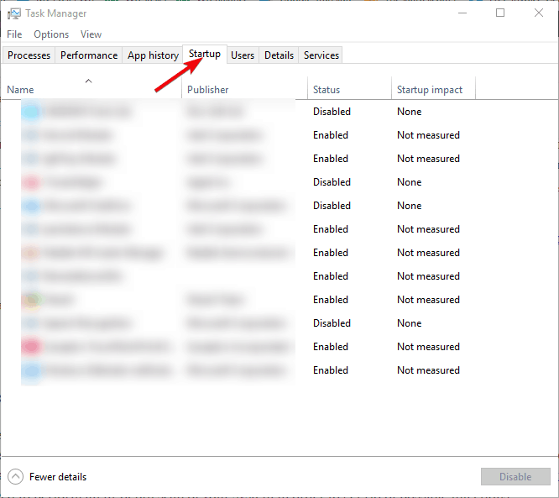Switch to the Services tab
The image size is (559, 498).
coord(321,55)
